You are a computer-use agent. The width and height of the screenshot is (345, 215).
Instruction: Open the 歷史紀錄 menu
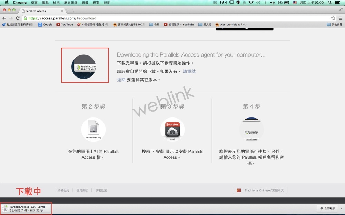(70, 3)
